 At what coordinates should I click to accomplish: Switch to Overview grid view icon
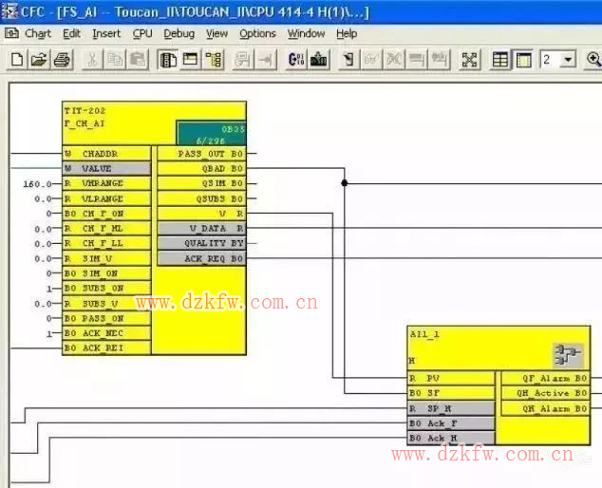(x=500, y=60)
